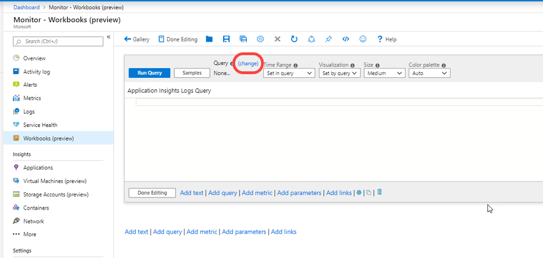
Task: Collapse the left sidebar with the double chevron
Action: click(x=108, y=36)
